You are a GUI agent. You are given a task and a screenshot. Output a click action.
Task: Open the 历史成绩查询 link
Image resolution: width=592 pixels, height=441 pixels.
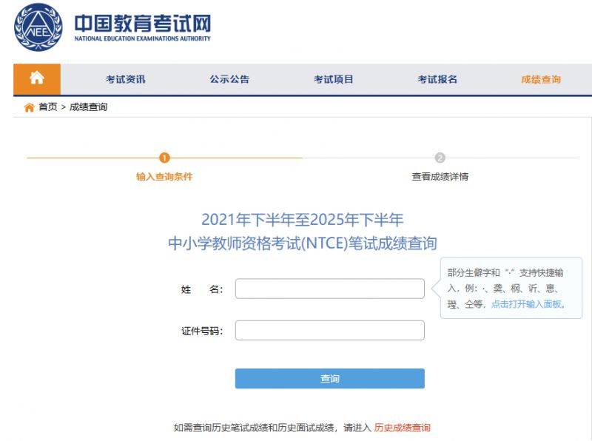(x=402, y=428)
